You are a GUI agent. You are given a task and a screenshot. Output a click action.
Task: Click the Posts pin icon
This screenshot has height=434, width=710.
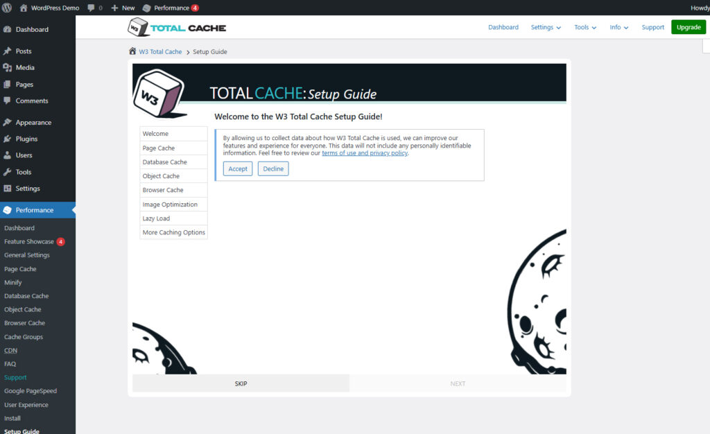[x=7, y=51]
